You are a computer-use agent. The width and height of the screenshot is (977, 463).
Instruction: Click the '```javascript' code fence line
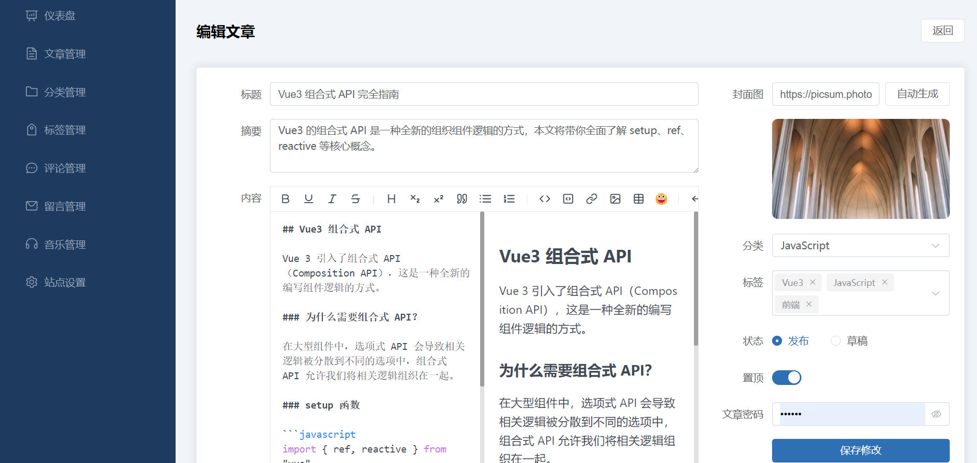tap(319, 435)
